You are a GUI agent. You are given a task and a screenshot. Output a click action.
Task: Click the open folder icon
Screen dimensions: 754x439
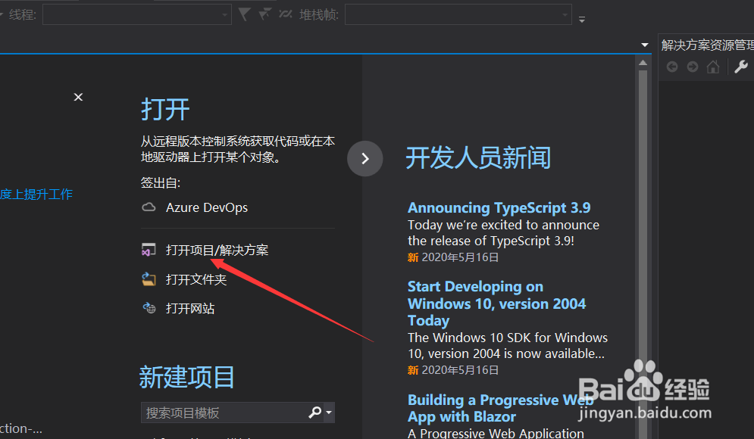[x=149, y=279]
